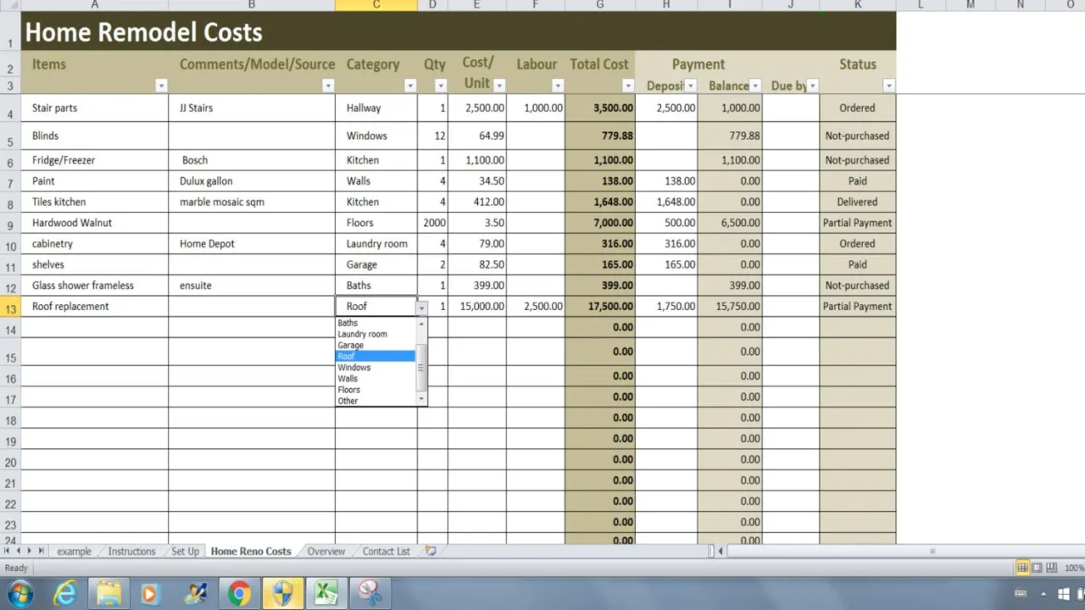Jump to first sheet using tab navigation arrow
The image size is (1085, 610).
point(8,551)
